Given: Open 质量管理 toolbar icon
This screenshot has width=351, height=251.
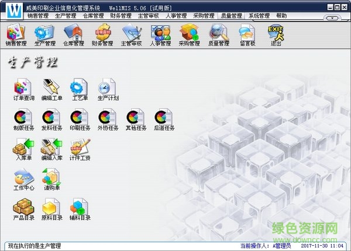Looking at the screenshot, I should coord(218,35).
